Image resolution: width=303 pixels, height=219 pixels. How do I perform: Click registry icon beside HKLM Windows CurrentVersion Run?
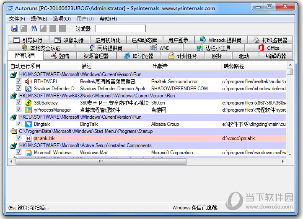[x=14, y=74]
